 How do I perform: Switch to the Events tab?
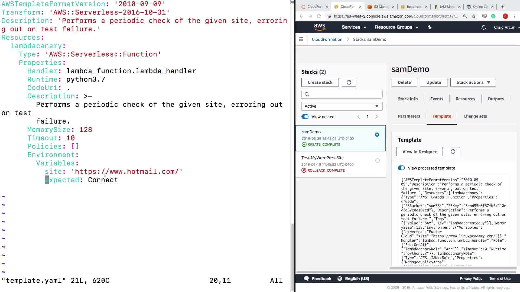point(437,99)
